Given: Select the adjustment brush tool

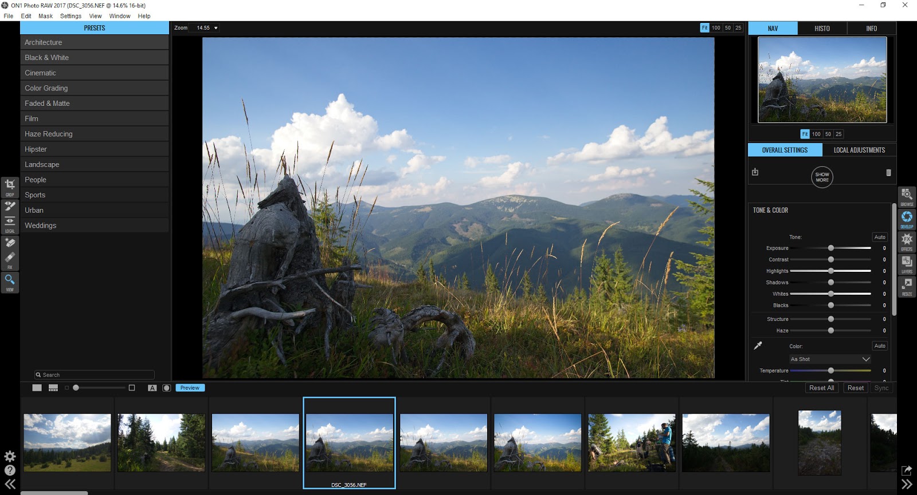Looking at the screenshot, I should (x=10, y=206).
